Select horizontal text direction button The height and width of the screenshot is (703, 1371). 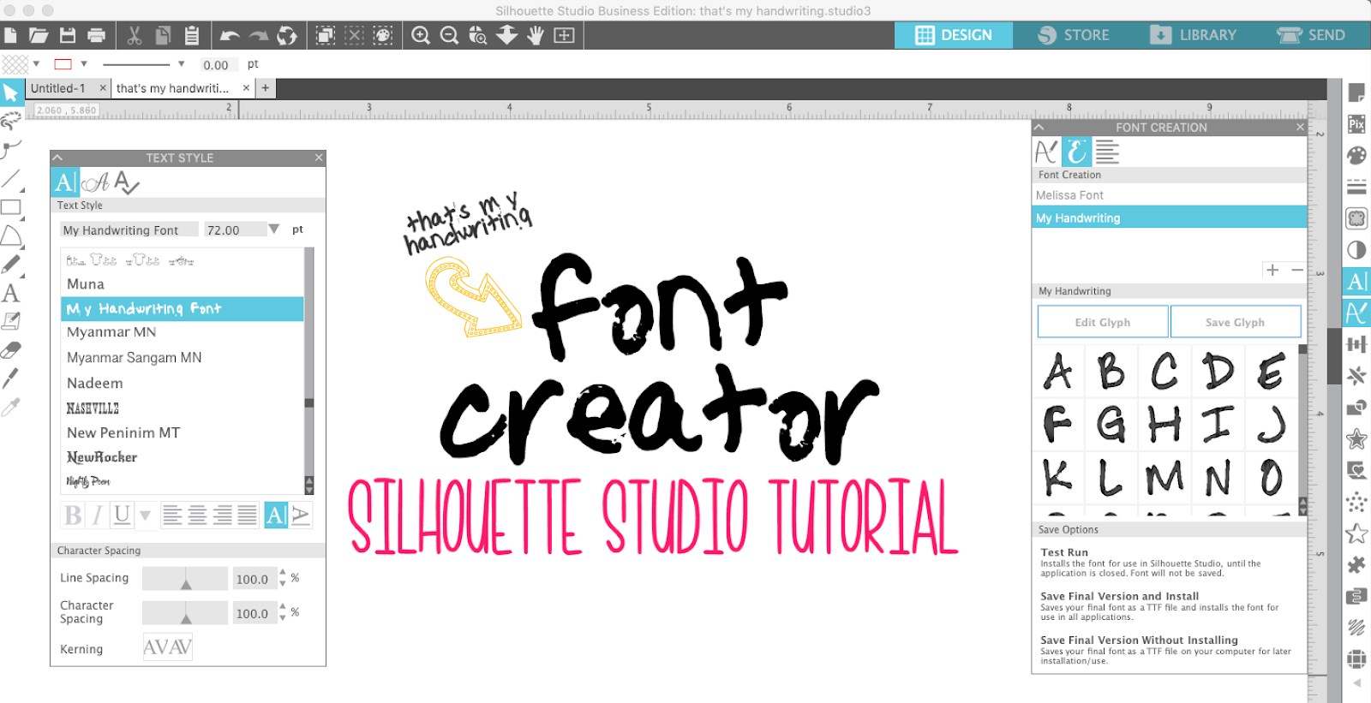click(x=276, y=515)
